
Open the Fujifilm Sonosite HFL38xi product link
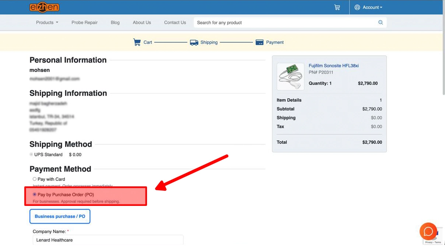tap(333, 65)
